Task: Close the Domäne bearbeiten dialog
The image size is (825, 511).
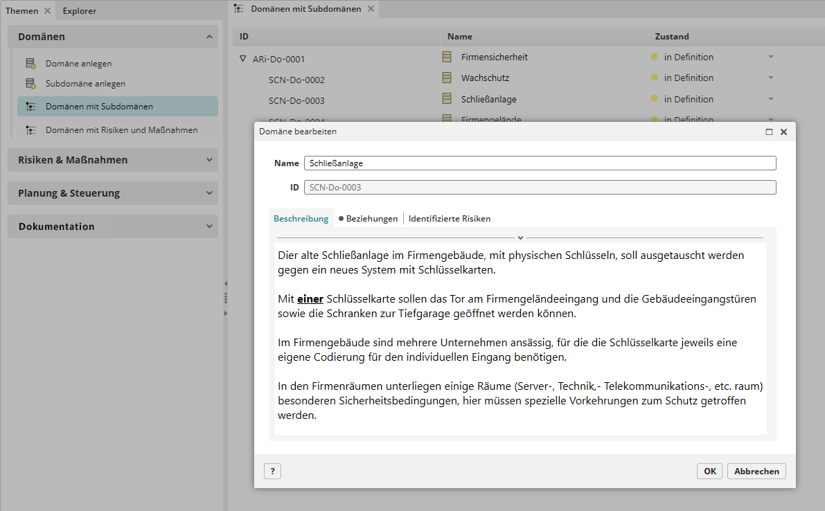Action: pyautogui.click(x=783, y=132)
